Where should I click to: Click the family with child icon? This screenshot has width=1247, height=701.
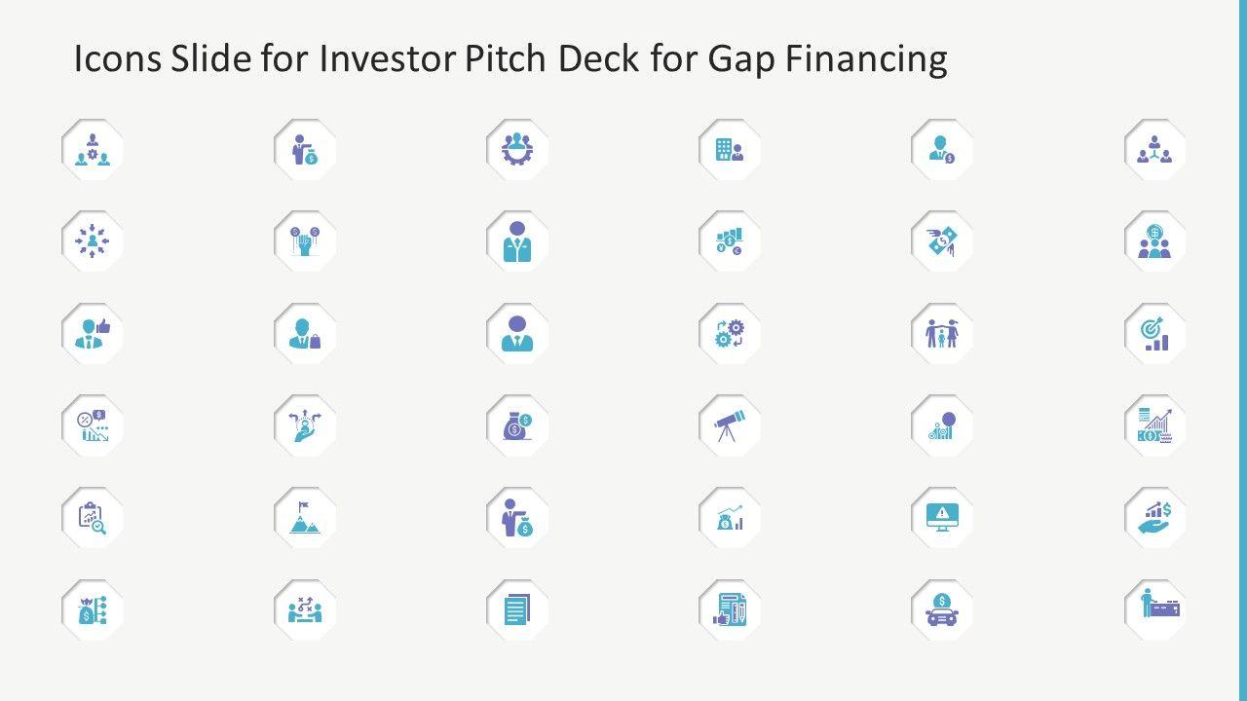click(942, 333)
